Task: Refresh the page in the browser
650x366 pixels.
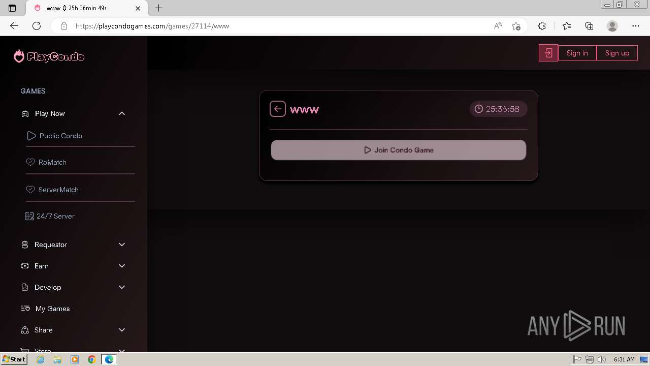Action: coord(37,26)
